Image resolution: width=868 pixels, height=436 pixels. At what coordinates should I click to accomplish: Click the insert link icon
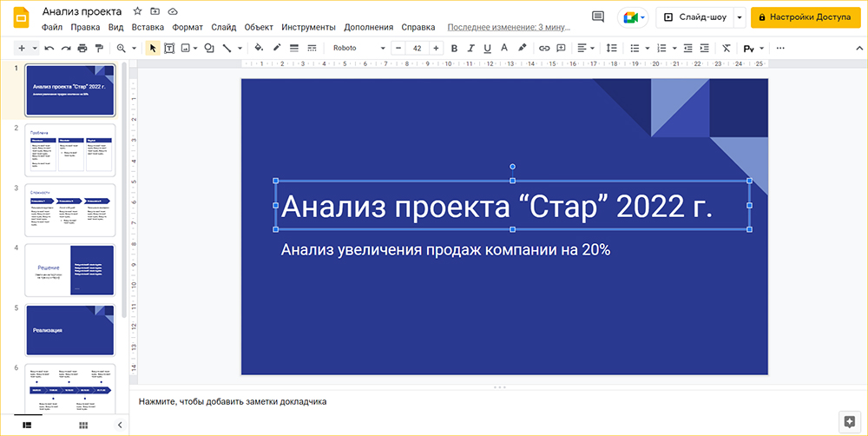(x=544, y=48)
